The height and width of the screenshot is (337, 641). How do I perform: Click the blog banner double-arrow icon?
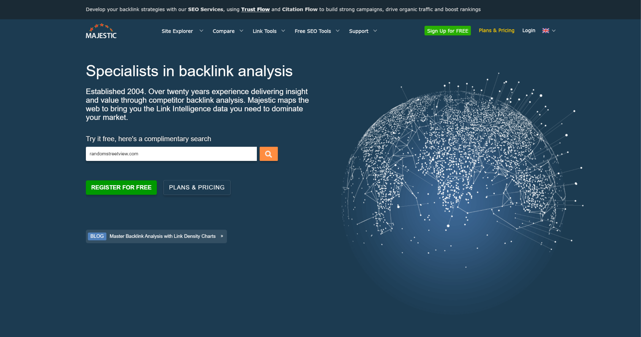pyautogui.click(x=222, y=236)
